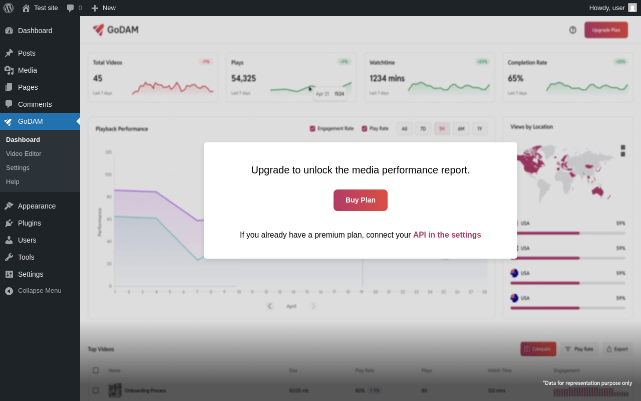Go to previous month in chart
Screen dimensions: 641x401
point(269,306)
